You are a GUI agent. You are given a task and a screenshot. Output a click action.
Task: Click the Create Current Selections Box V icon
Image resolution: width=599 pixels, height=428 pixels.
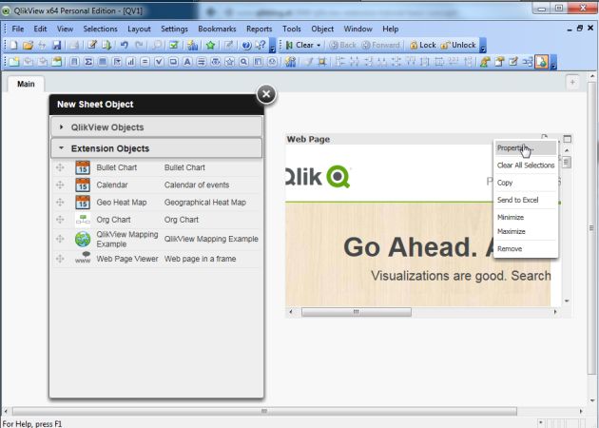[159, 62]
